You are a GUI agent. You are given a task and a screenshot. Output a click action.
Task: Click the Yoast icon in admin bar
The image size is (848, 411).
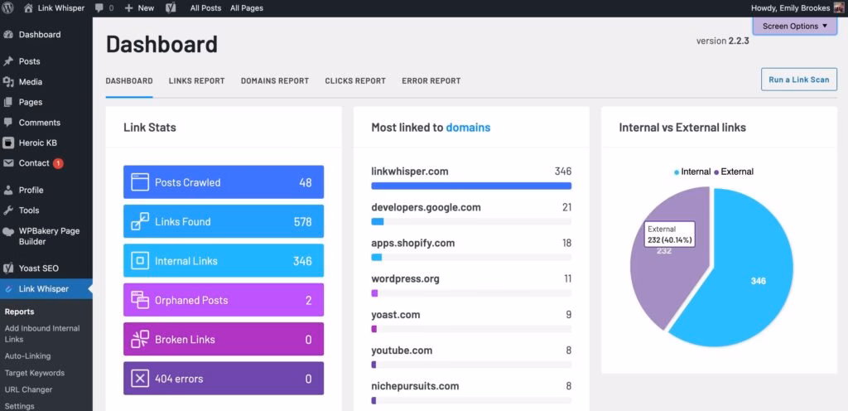[x=170, y=7]
